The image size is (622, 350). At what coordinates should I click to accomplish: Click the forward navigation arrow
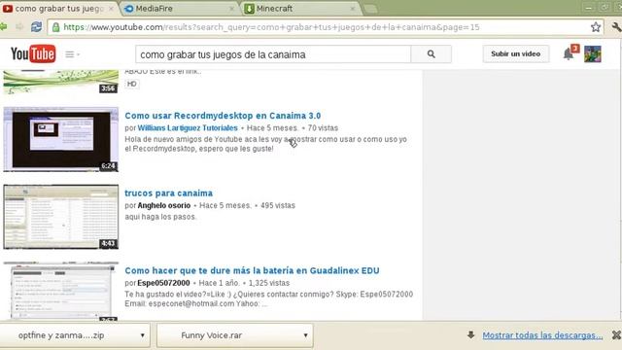click(19, 27)
